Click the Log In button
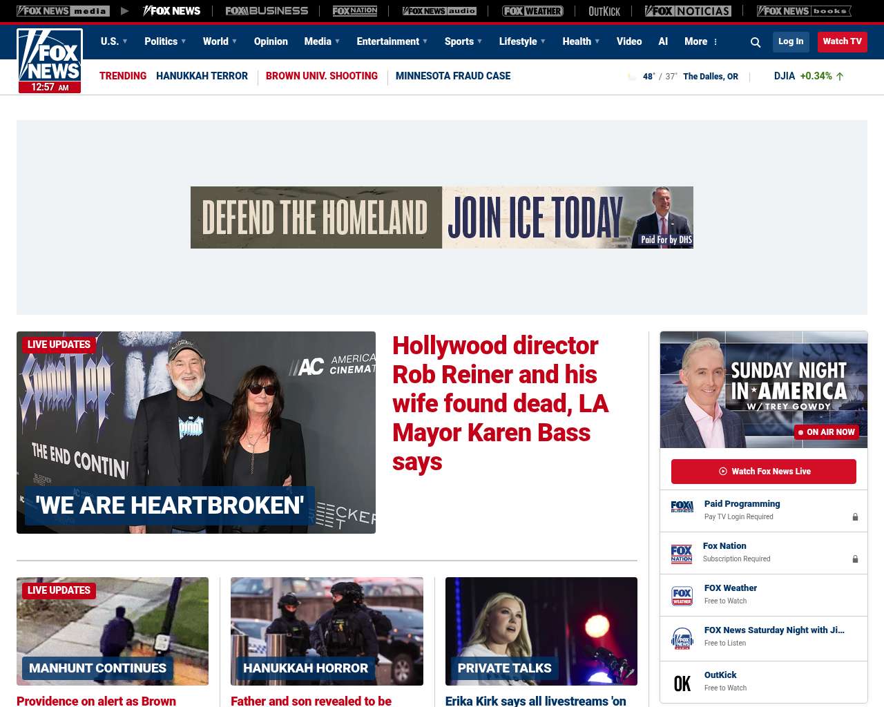This screenshot has height=707, width=884. [x=791, y=41]
